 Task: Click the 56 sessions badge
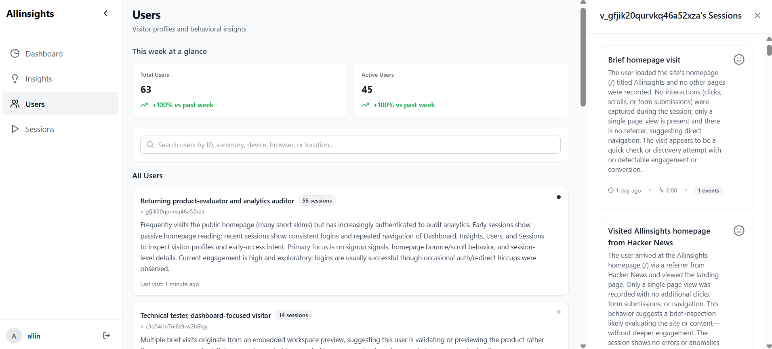point(317,201)
